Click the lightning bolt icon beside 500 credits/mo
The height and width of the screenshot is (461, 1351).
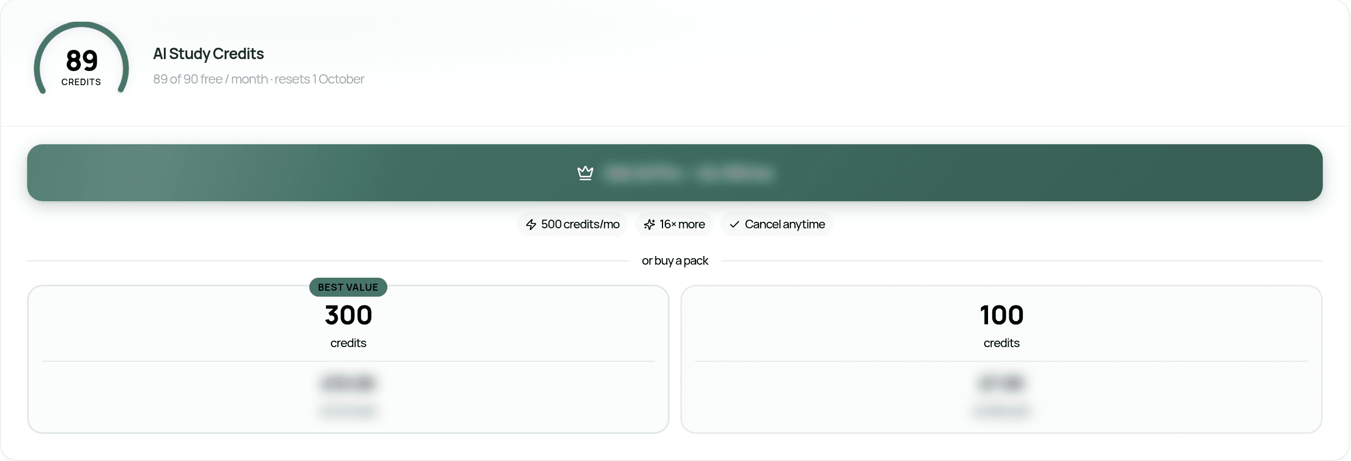(531, 225)
